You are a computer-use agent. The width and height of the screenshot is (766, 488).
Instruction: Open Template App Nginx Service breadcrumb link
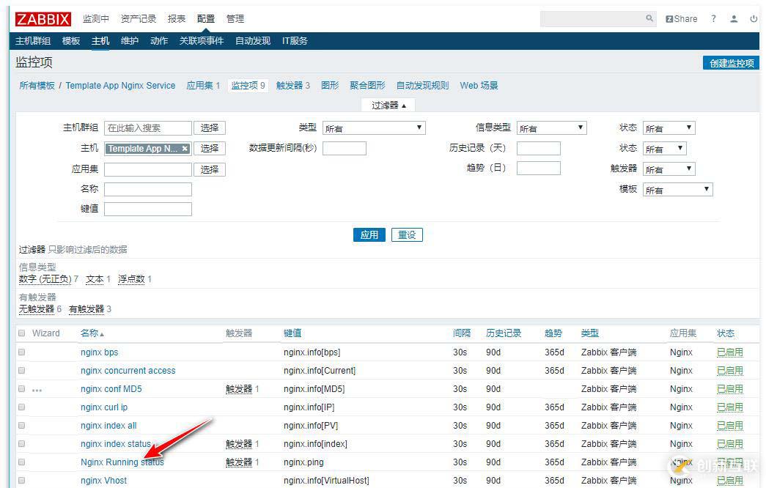pos(120,86)
